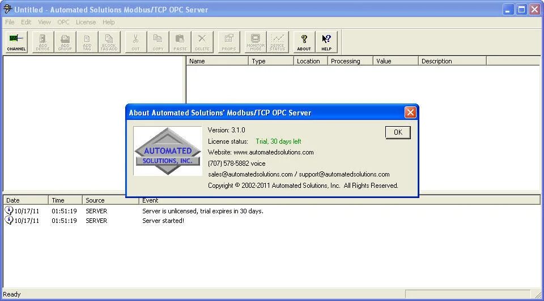Click the Event column header in log

[339, 200]
